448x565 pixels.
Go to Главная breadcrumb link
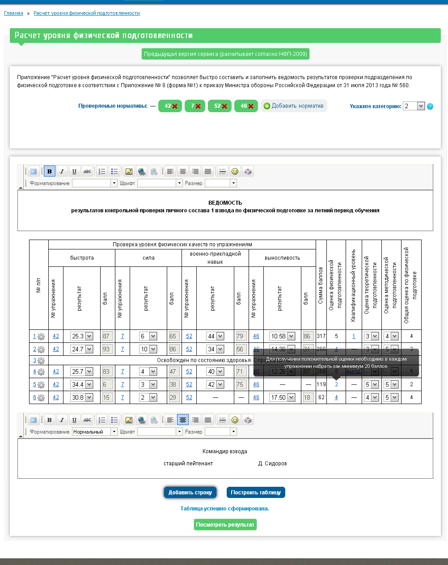point(13,13)
